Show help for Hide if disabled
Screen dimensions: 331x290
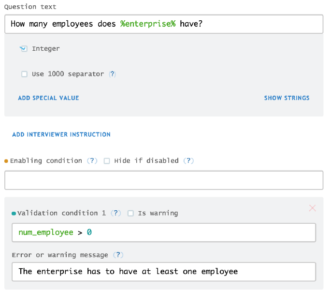(x=189, y=161)
